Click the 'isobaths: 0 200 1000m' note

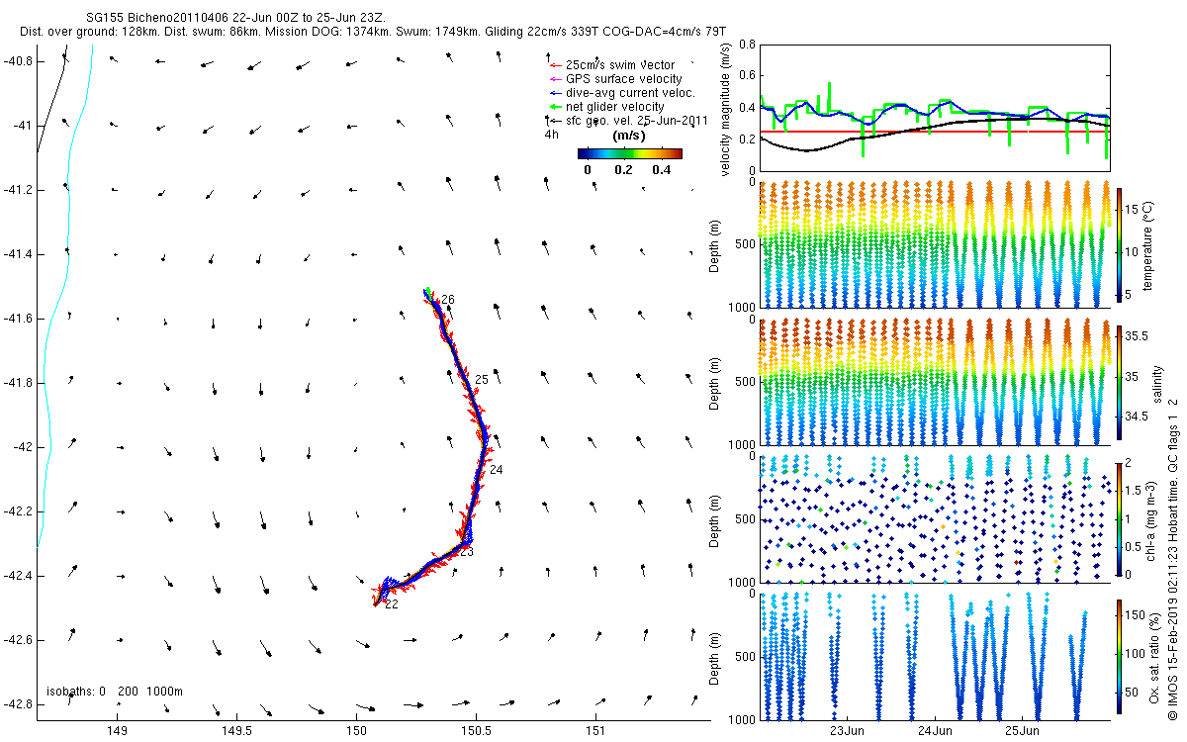[115, 692]
